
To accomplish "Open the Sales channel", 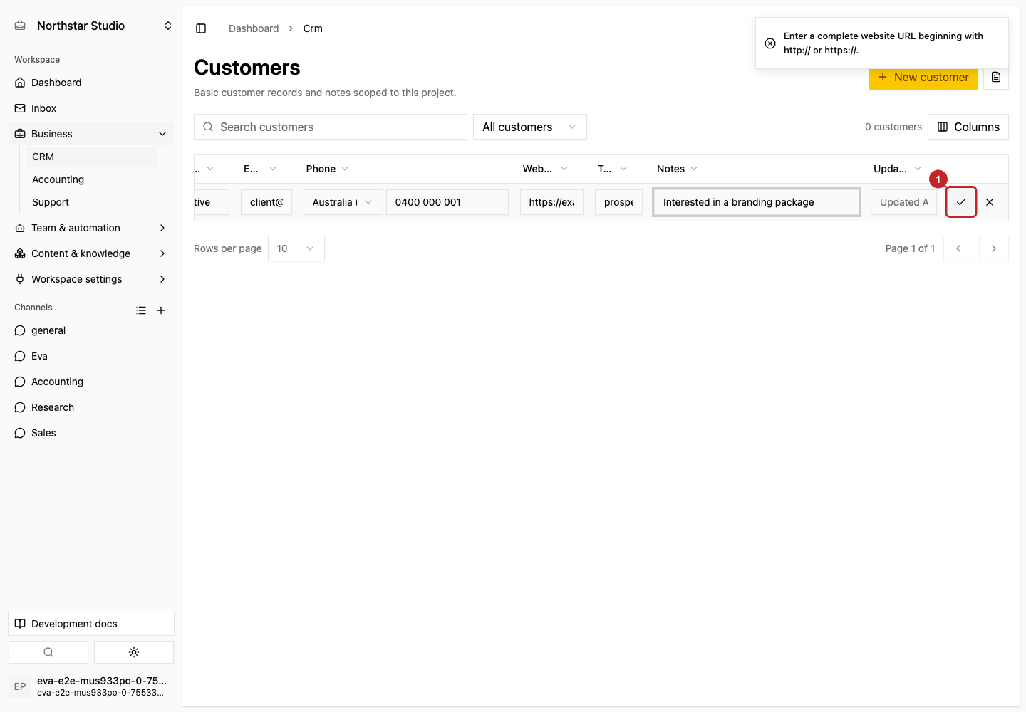I will click(91, 433).
